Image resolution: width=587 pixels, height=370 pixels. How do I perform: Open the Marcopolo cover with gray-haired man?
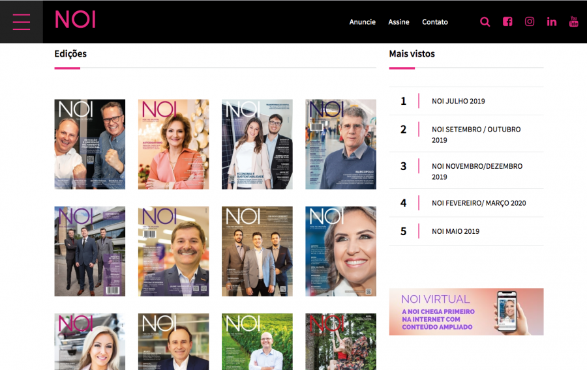340,144
